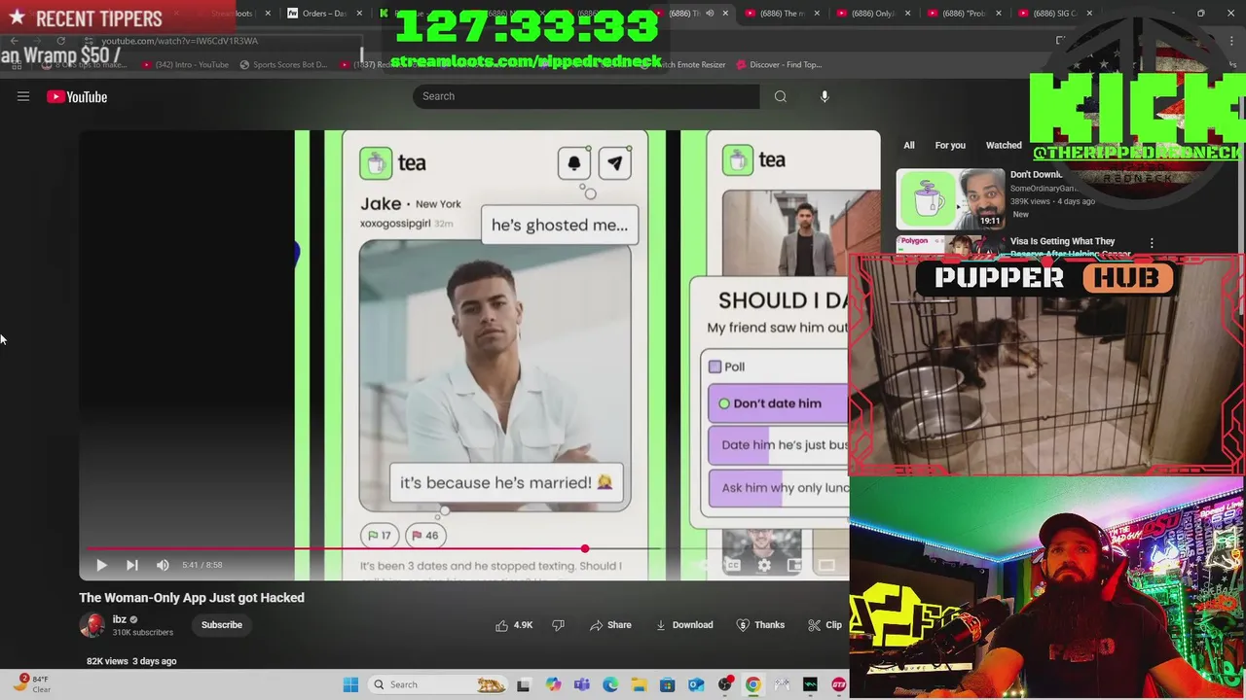This screenshot has height=700, width=1246.
Task: Open the red GT taskbar app
Action: 839,684
